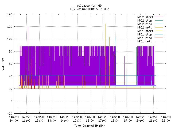Screen dimensions: 171x128
Task: Click the y-axis tick label 100
Action: (10, 39)
